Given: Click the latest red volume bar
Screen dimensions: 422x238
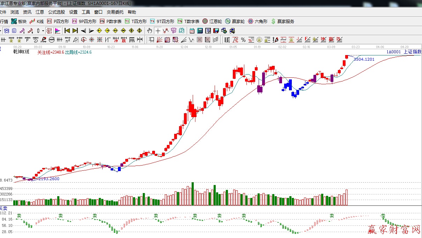Looking at the screenshot, I should coord(347,197).
